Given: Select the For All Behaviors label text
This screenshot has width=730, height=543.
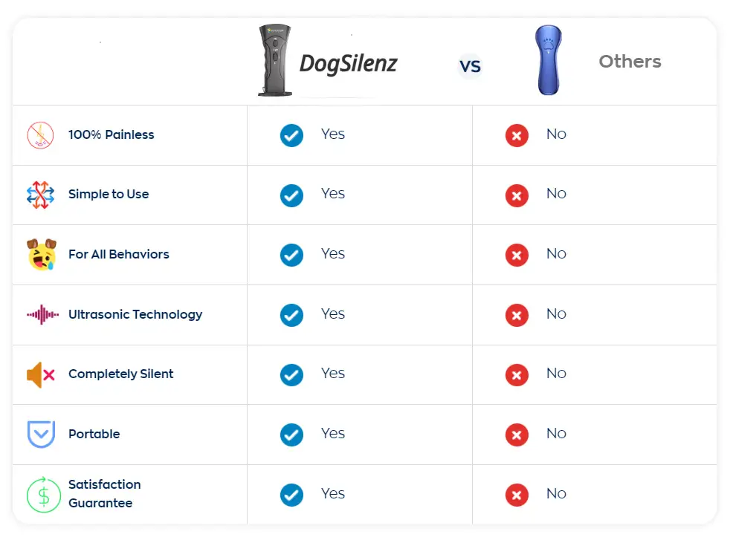Looking at the screenshot, I should coord(119,254).
